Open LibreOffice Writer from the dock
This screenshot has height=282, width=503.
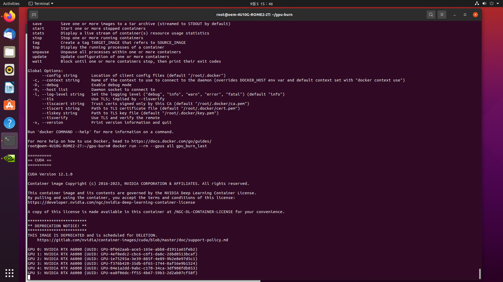9,87
